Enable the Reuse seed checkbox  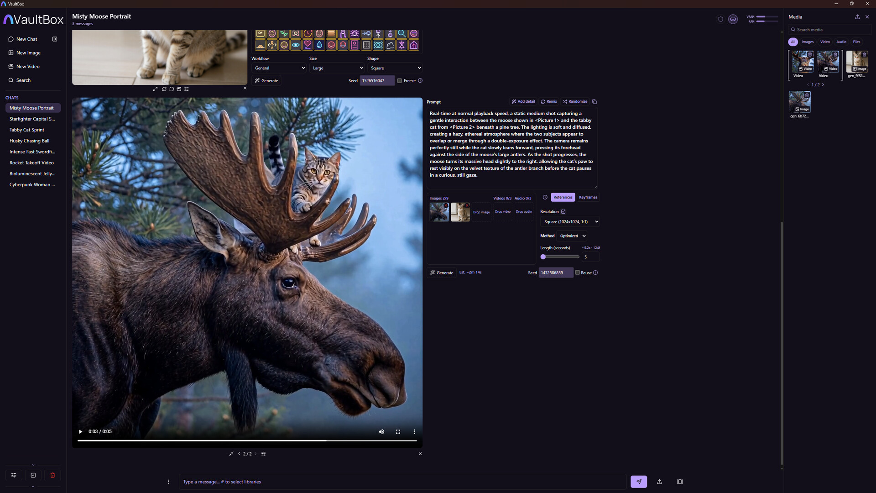(x=577, y=273)
